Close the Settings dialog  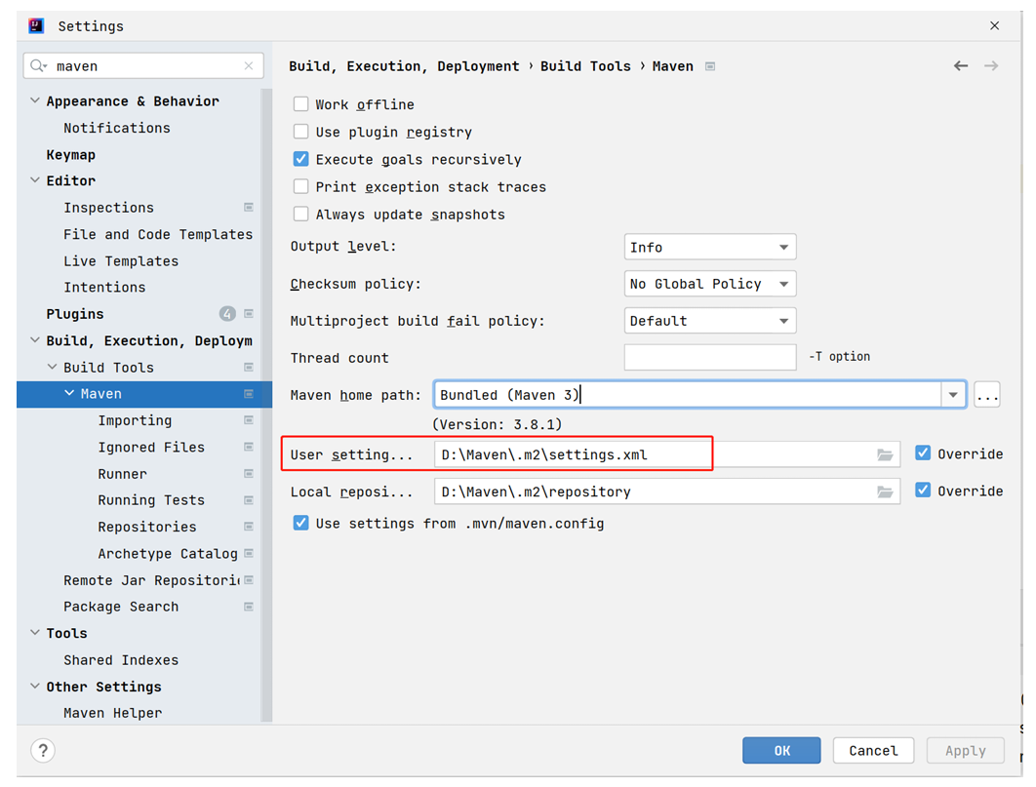[994, 25]
